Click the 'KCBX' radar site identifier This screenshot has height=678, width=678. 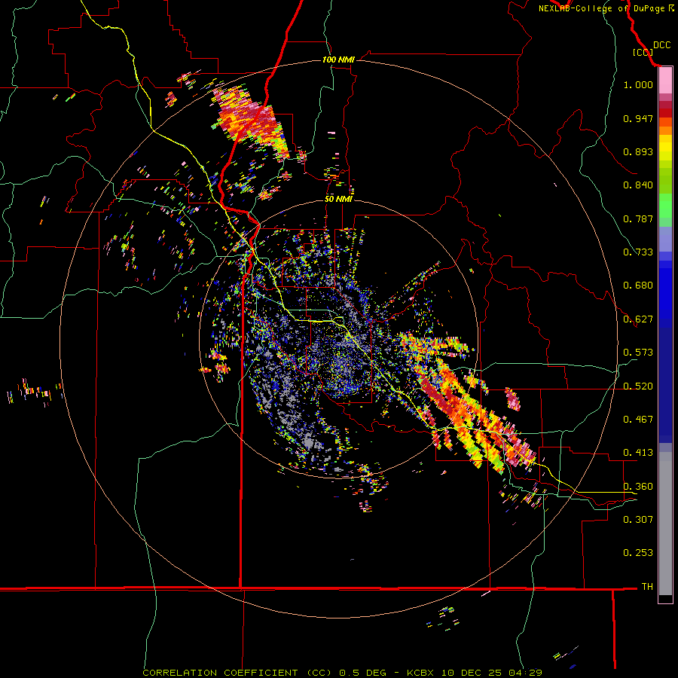point(420,673)
